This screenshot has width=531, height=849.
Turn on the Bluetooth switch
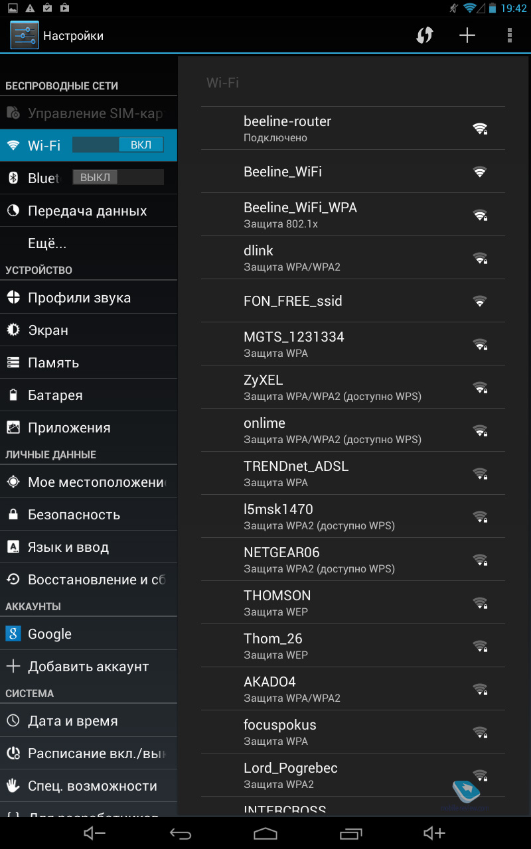pyautogui.click(x=117, y=177)
